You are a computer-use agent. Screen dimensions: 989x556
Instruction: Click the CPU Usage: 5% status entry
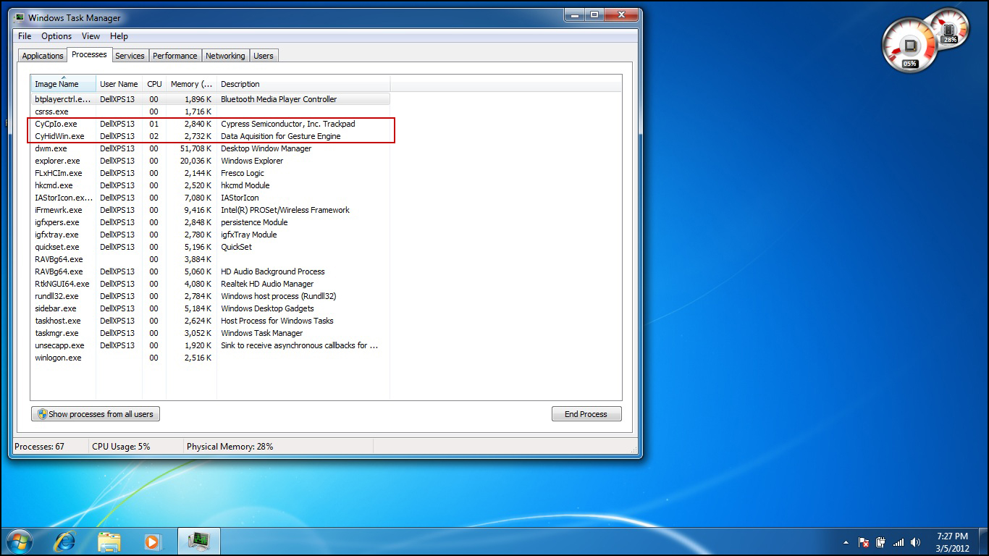(x=121, y=447)
